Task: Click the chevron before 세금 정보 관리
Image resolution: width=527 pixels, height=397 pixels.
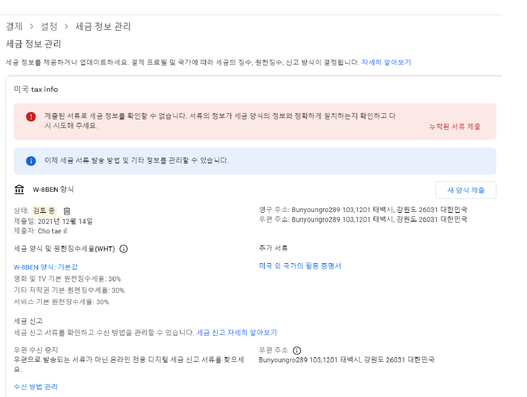Action: pos(67,26)
